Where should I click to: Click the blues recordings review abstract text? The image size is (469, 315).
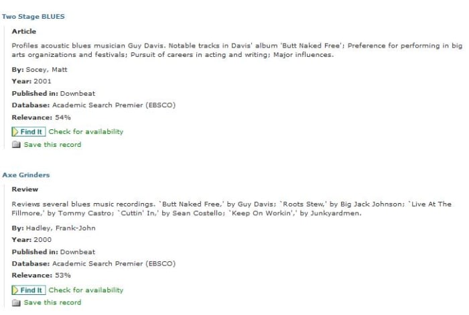coord(232,209)
